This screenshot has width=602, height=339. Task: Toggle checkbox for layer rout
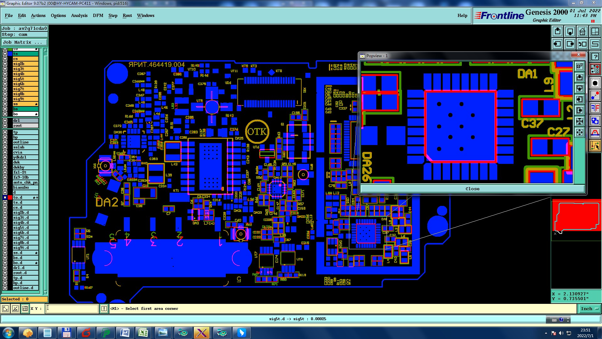pos(5,126)
